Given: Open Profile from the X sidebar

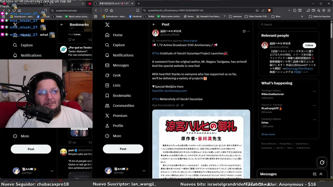Looking at the screenshot, I should pyautogui.click(x=114, y=126).
